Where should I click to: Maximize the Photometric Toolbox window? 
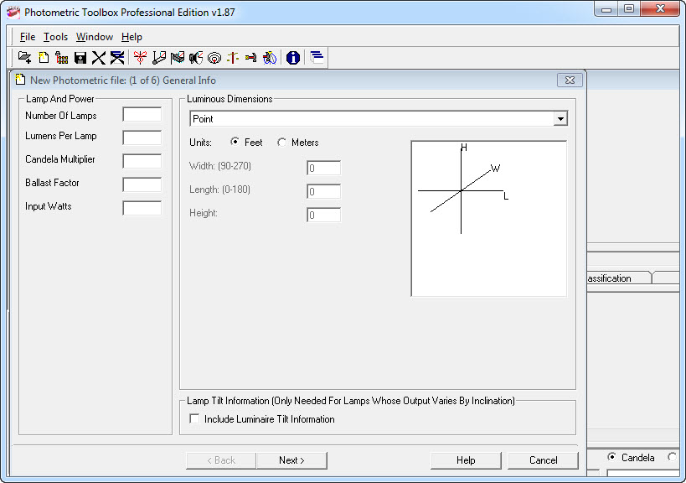[629, 8]
